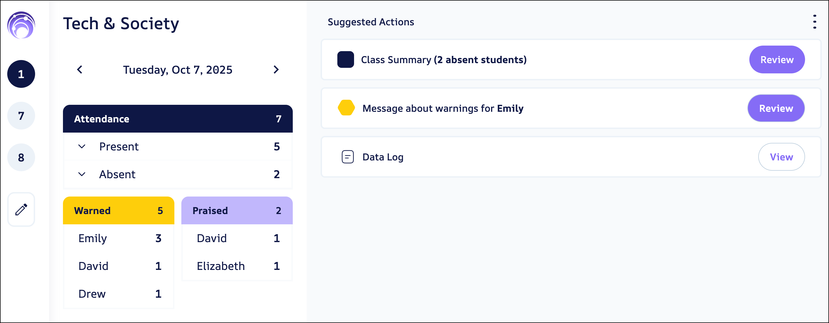This screenshot has height=323, width=829.
Task: Review the Class Summary action
Action: pos(777,59)
